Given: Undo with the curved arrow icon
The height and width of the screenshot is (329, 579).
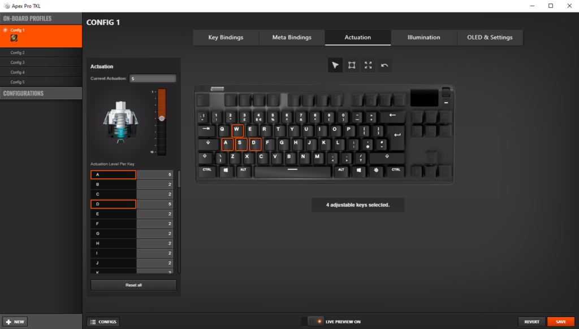Looking at the screenshot, I should [384, 65].
